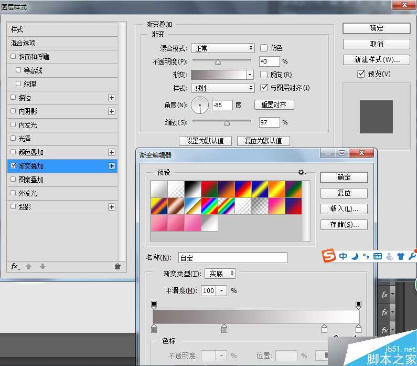Open the 样式 gradient style dropdown showing 线性
Viewport: 417px width, 366px height.
coord(222,88)
